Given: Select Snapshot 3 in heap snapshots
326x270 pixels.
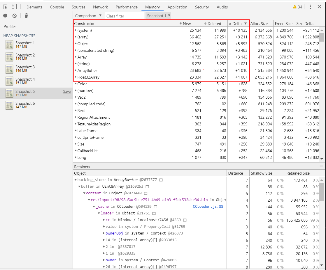Looking at the screenshot, I should (36, 69).
